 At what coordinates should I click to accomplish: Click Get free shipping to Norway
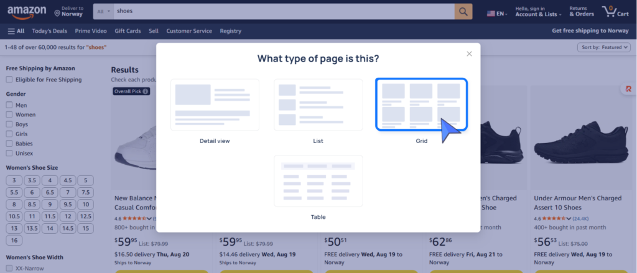tap(590, 31)
